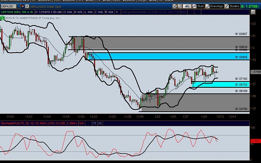Click the B: 1.5798 bid quote
Screen dimensions: 261x163
[250, 6]
